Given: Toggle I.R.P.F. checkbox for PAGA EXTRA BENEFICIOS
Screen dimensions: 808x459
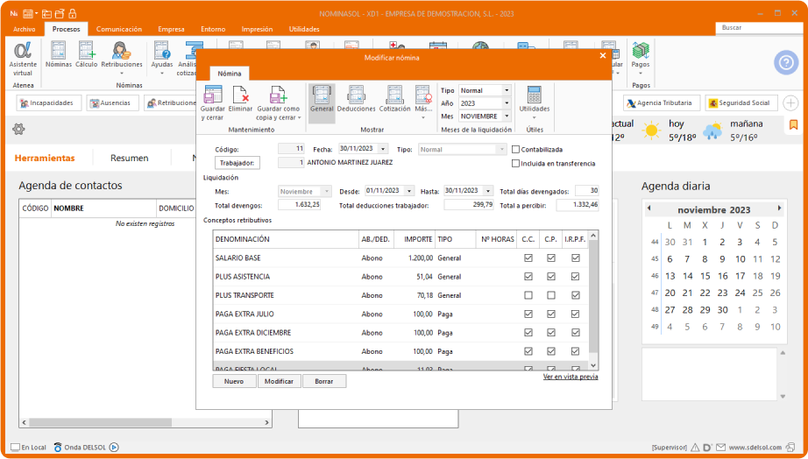Looking at the screenshot, I should (576, 351).
